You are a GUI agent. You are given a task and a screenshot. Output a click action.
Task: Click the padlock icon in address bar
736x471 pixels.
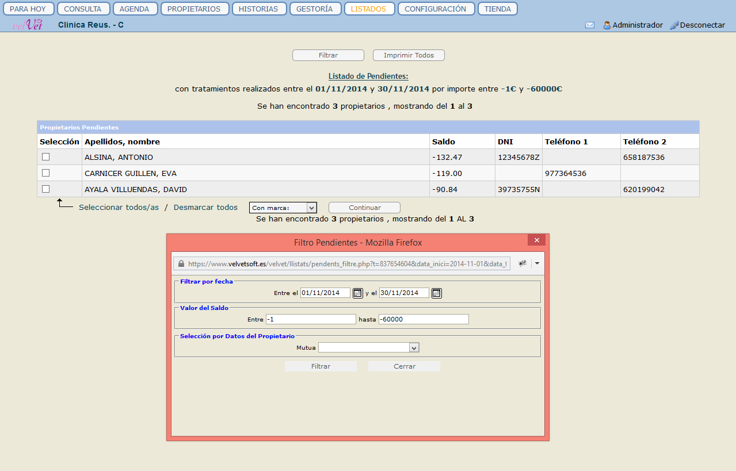pos(181,263)
